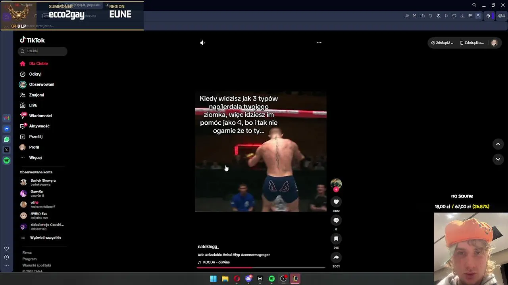The width and height of the screenshot is (508, 285).
Task: Open the toolbar easy setup sliders icon
Action: tap(470, 16)
